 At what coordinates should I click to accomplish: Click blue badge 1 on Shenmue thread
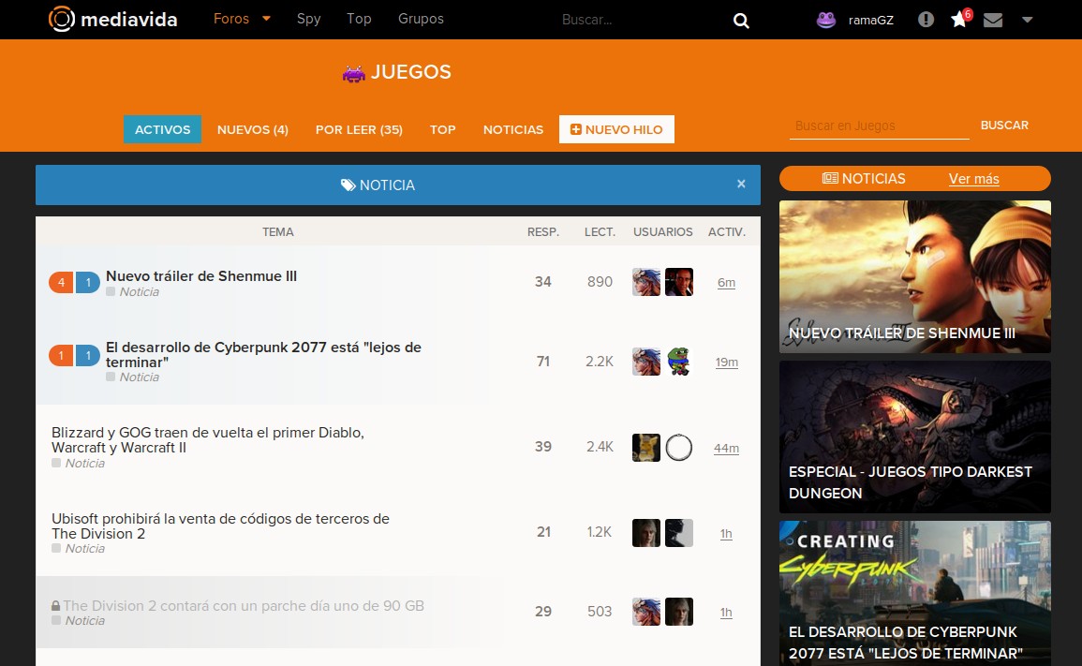coord(88,282)
